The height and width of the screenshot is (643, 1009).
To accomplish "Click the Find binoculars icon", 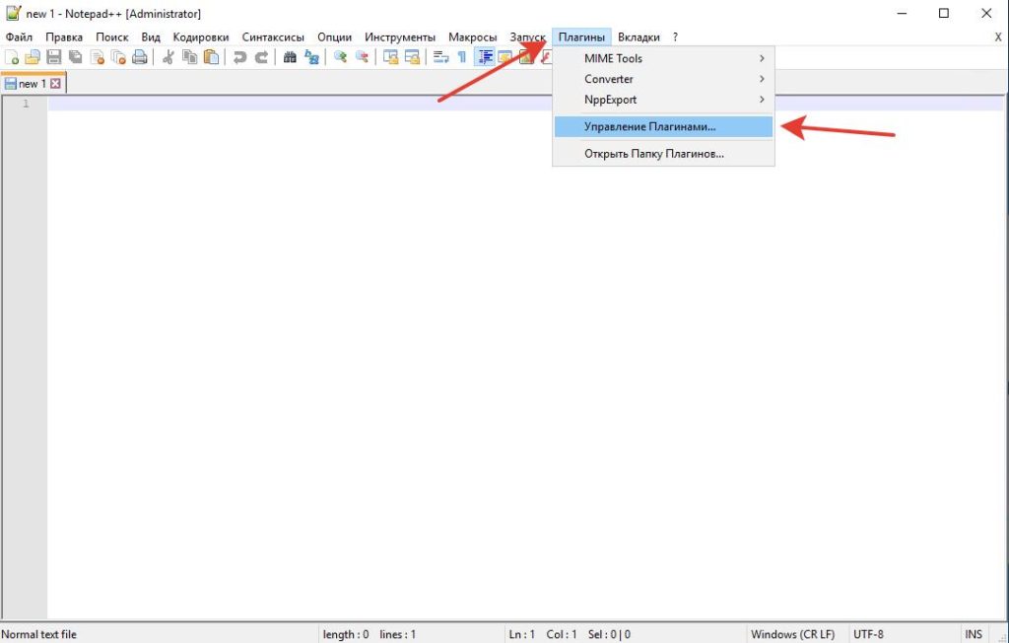I will [x=291, y=57].
